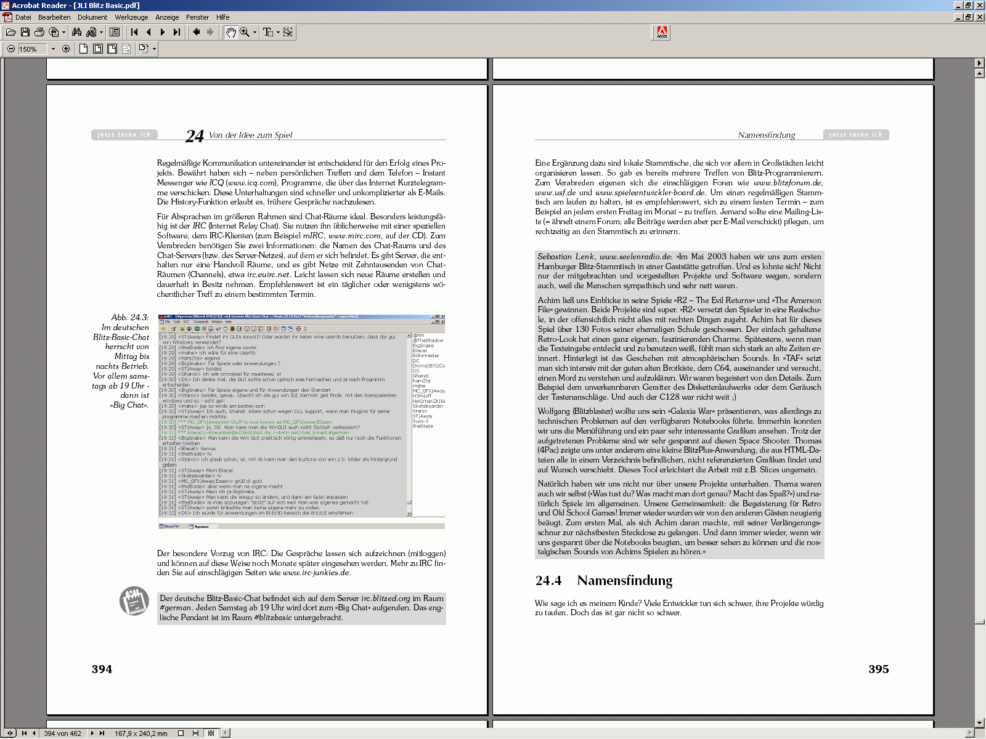
Task: Click the '24.4 Namensfindung' heading
Action: pos(603,580)
